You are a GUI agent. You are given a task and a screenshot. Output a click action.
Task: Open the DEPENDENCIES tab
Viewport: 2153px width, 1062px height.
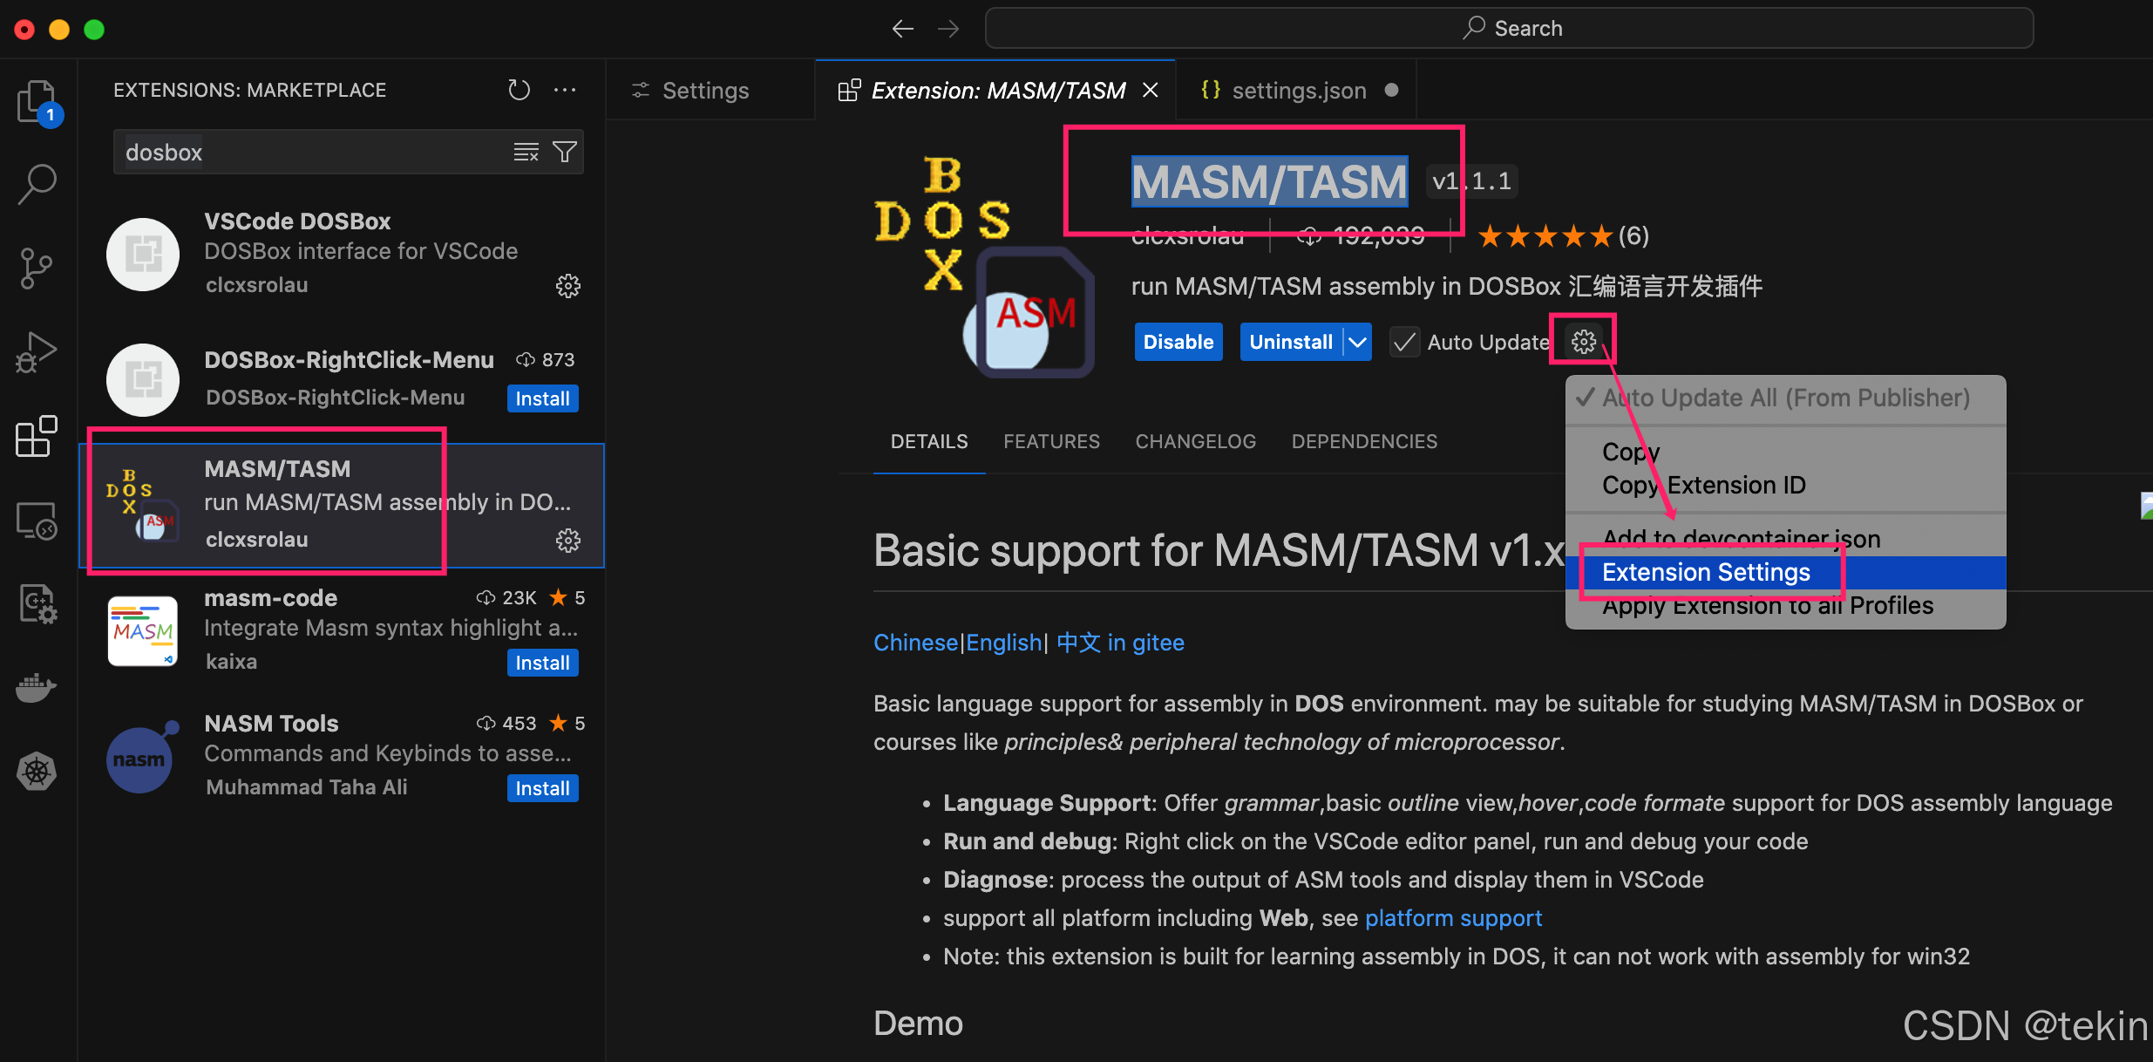point(1364,441)
